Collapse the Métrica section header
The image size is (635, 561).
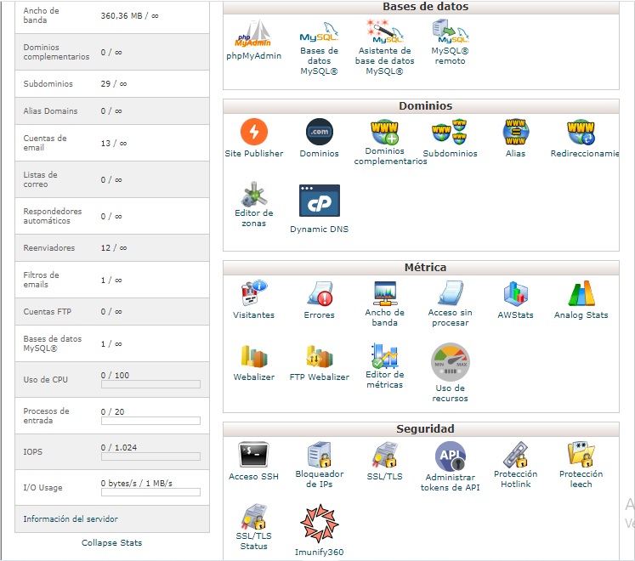coord(425,267)
